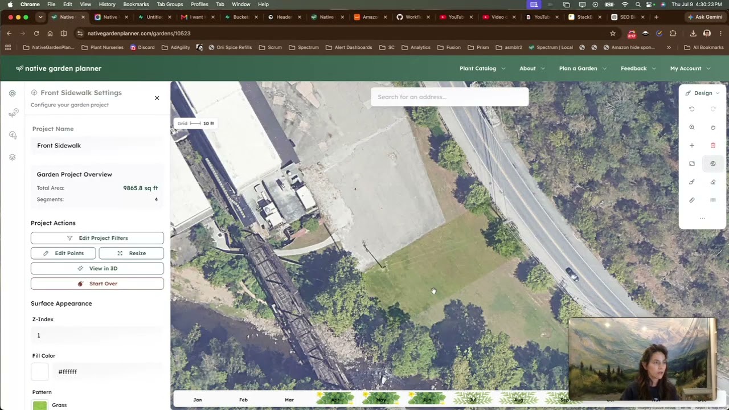Show hidden bookmarks overflow chevron

pos(669,47)
